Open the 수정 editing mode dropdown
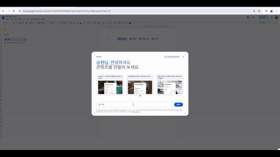Screen dimensions: 280x157 pyautogui.click(x=262, y=23)
